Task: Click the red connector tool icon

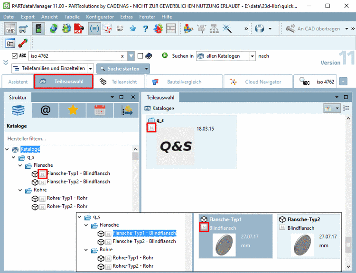Action: tap(23, 43)
